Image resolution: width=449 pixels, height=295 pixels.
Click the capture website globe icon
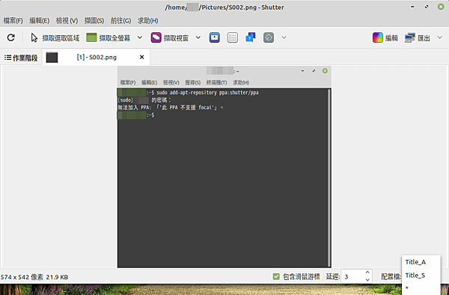269,37
